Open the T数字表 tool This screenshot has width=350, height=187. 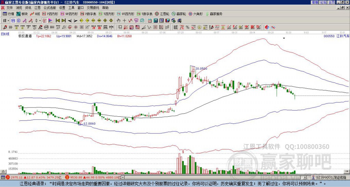coord(145,14)
